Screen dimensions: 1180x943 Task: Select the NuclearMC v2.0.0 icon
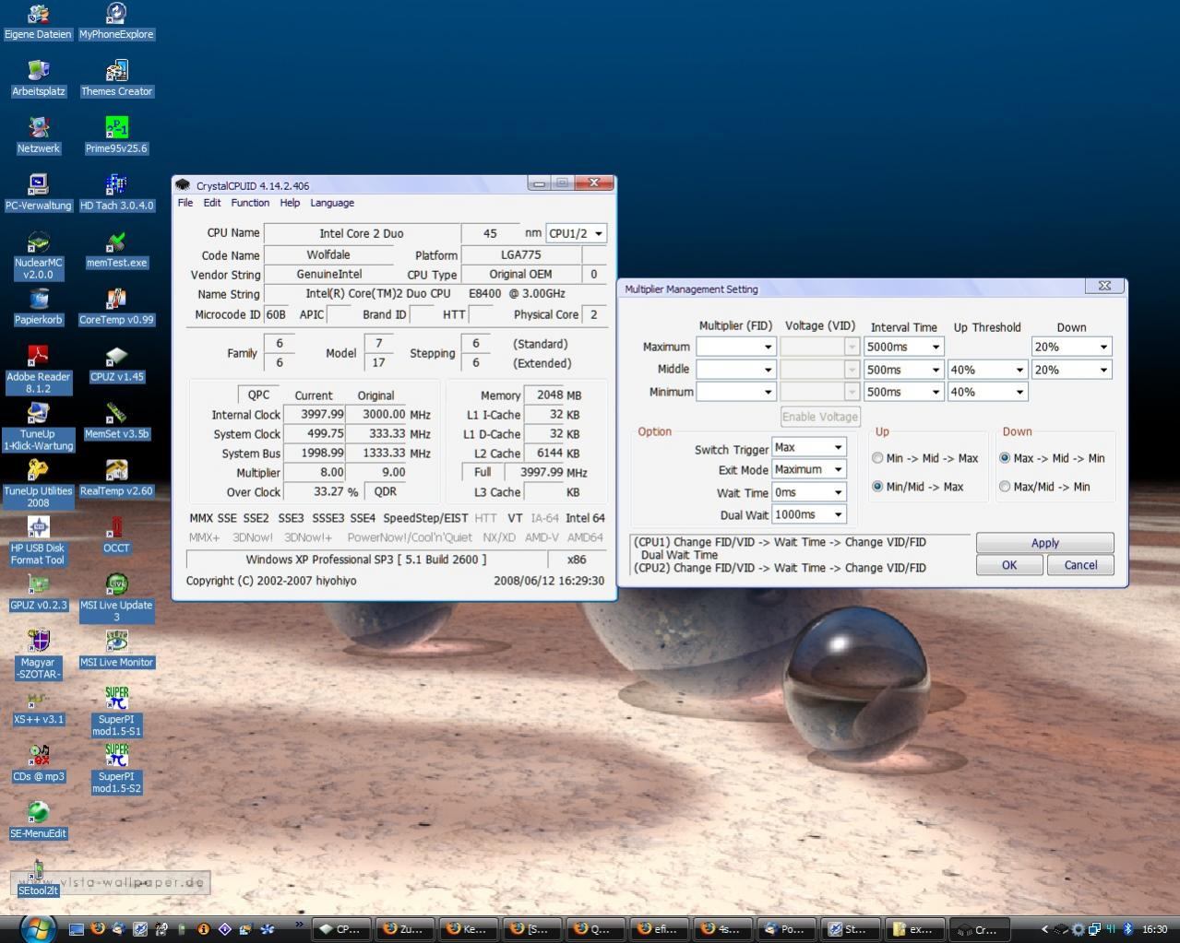pos(38,256)
